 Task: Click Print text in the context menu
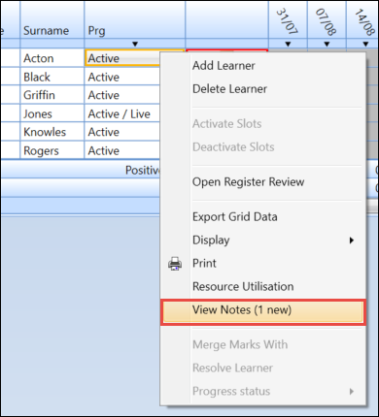(204, 264)
